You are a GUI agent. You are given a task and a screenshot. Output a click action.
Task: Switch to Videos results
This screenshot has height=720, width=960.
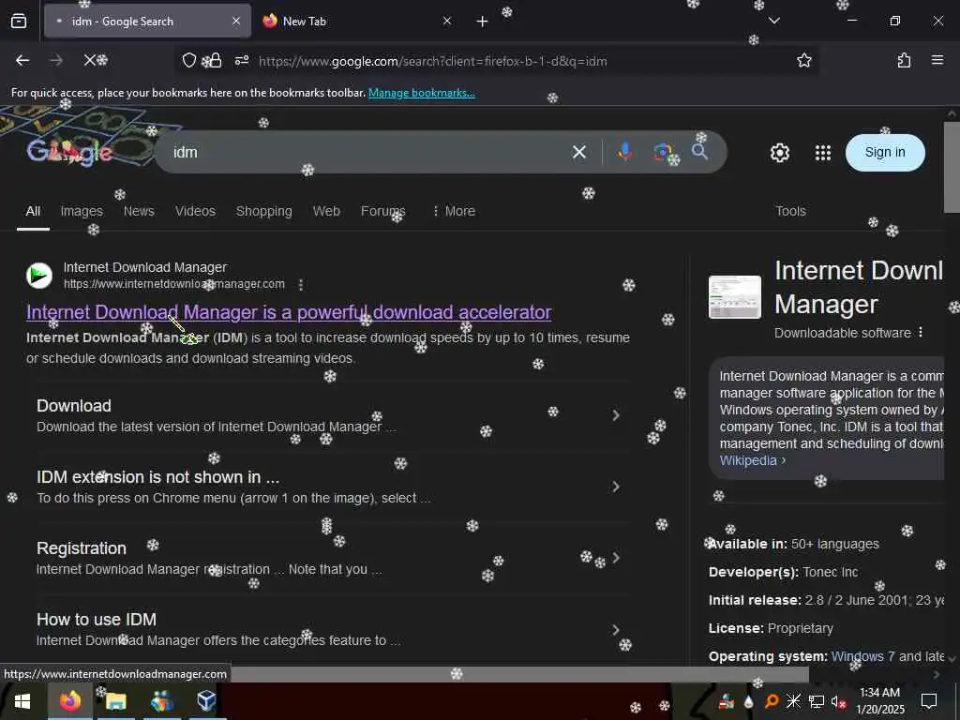(195, 211)
